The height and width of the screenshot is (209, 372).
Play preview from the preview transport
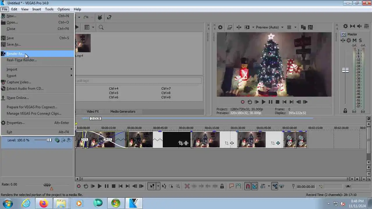click(x=264, y=102)
